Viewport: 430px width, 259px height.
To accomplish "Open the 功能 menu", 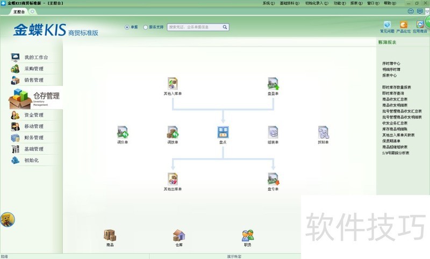I will (340, 3).
